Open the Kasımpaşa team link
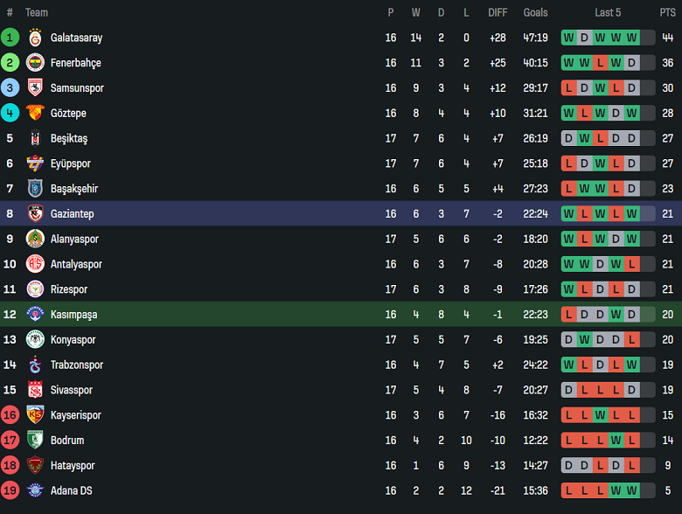682x514 pixels. pyautogui.click(x=73, y=315)
